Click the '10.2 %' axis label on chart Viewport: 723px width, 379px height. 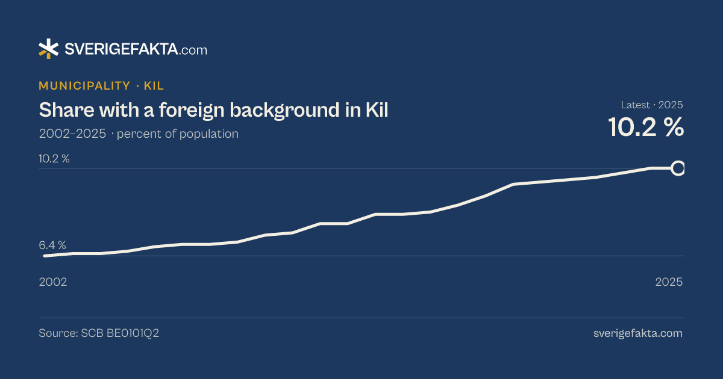pos(54,159)
